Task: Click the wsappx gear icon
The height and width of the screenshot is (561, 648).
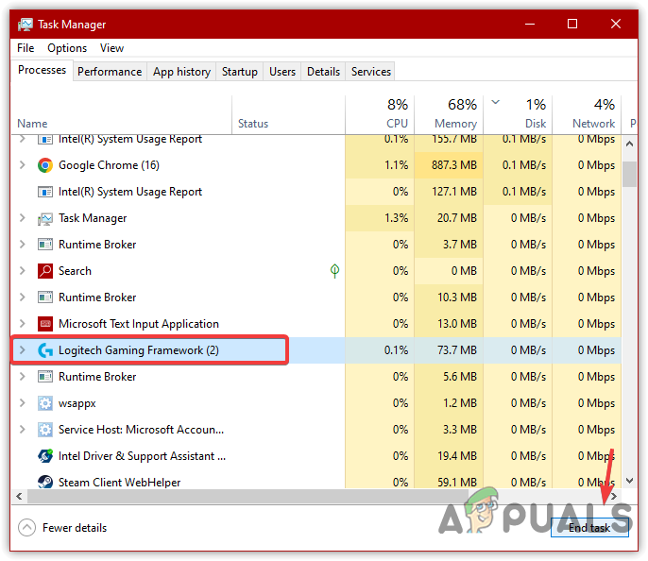Action: click(x=45, y=403)
